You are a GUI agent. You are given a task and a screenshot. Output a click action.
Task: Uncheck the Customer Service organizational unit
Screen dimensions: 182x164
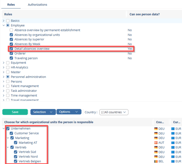pyautogui.click(x=11, y=133)
